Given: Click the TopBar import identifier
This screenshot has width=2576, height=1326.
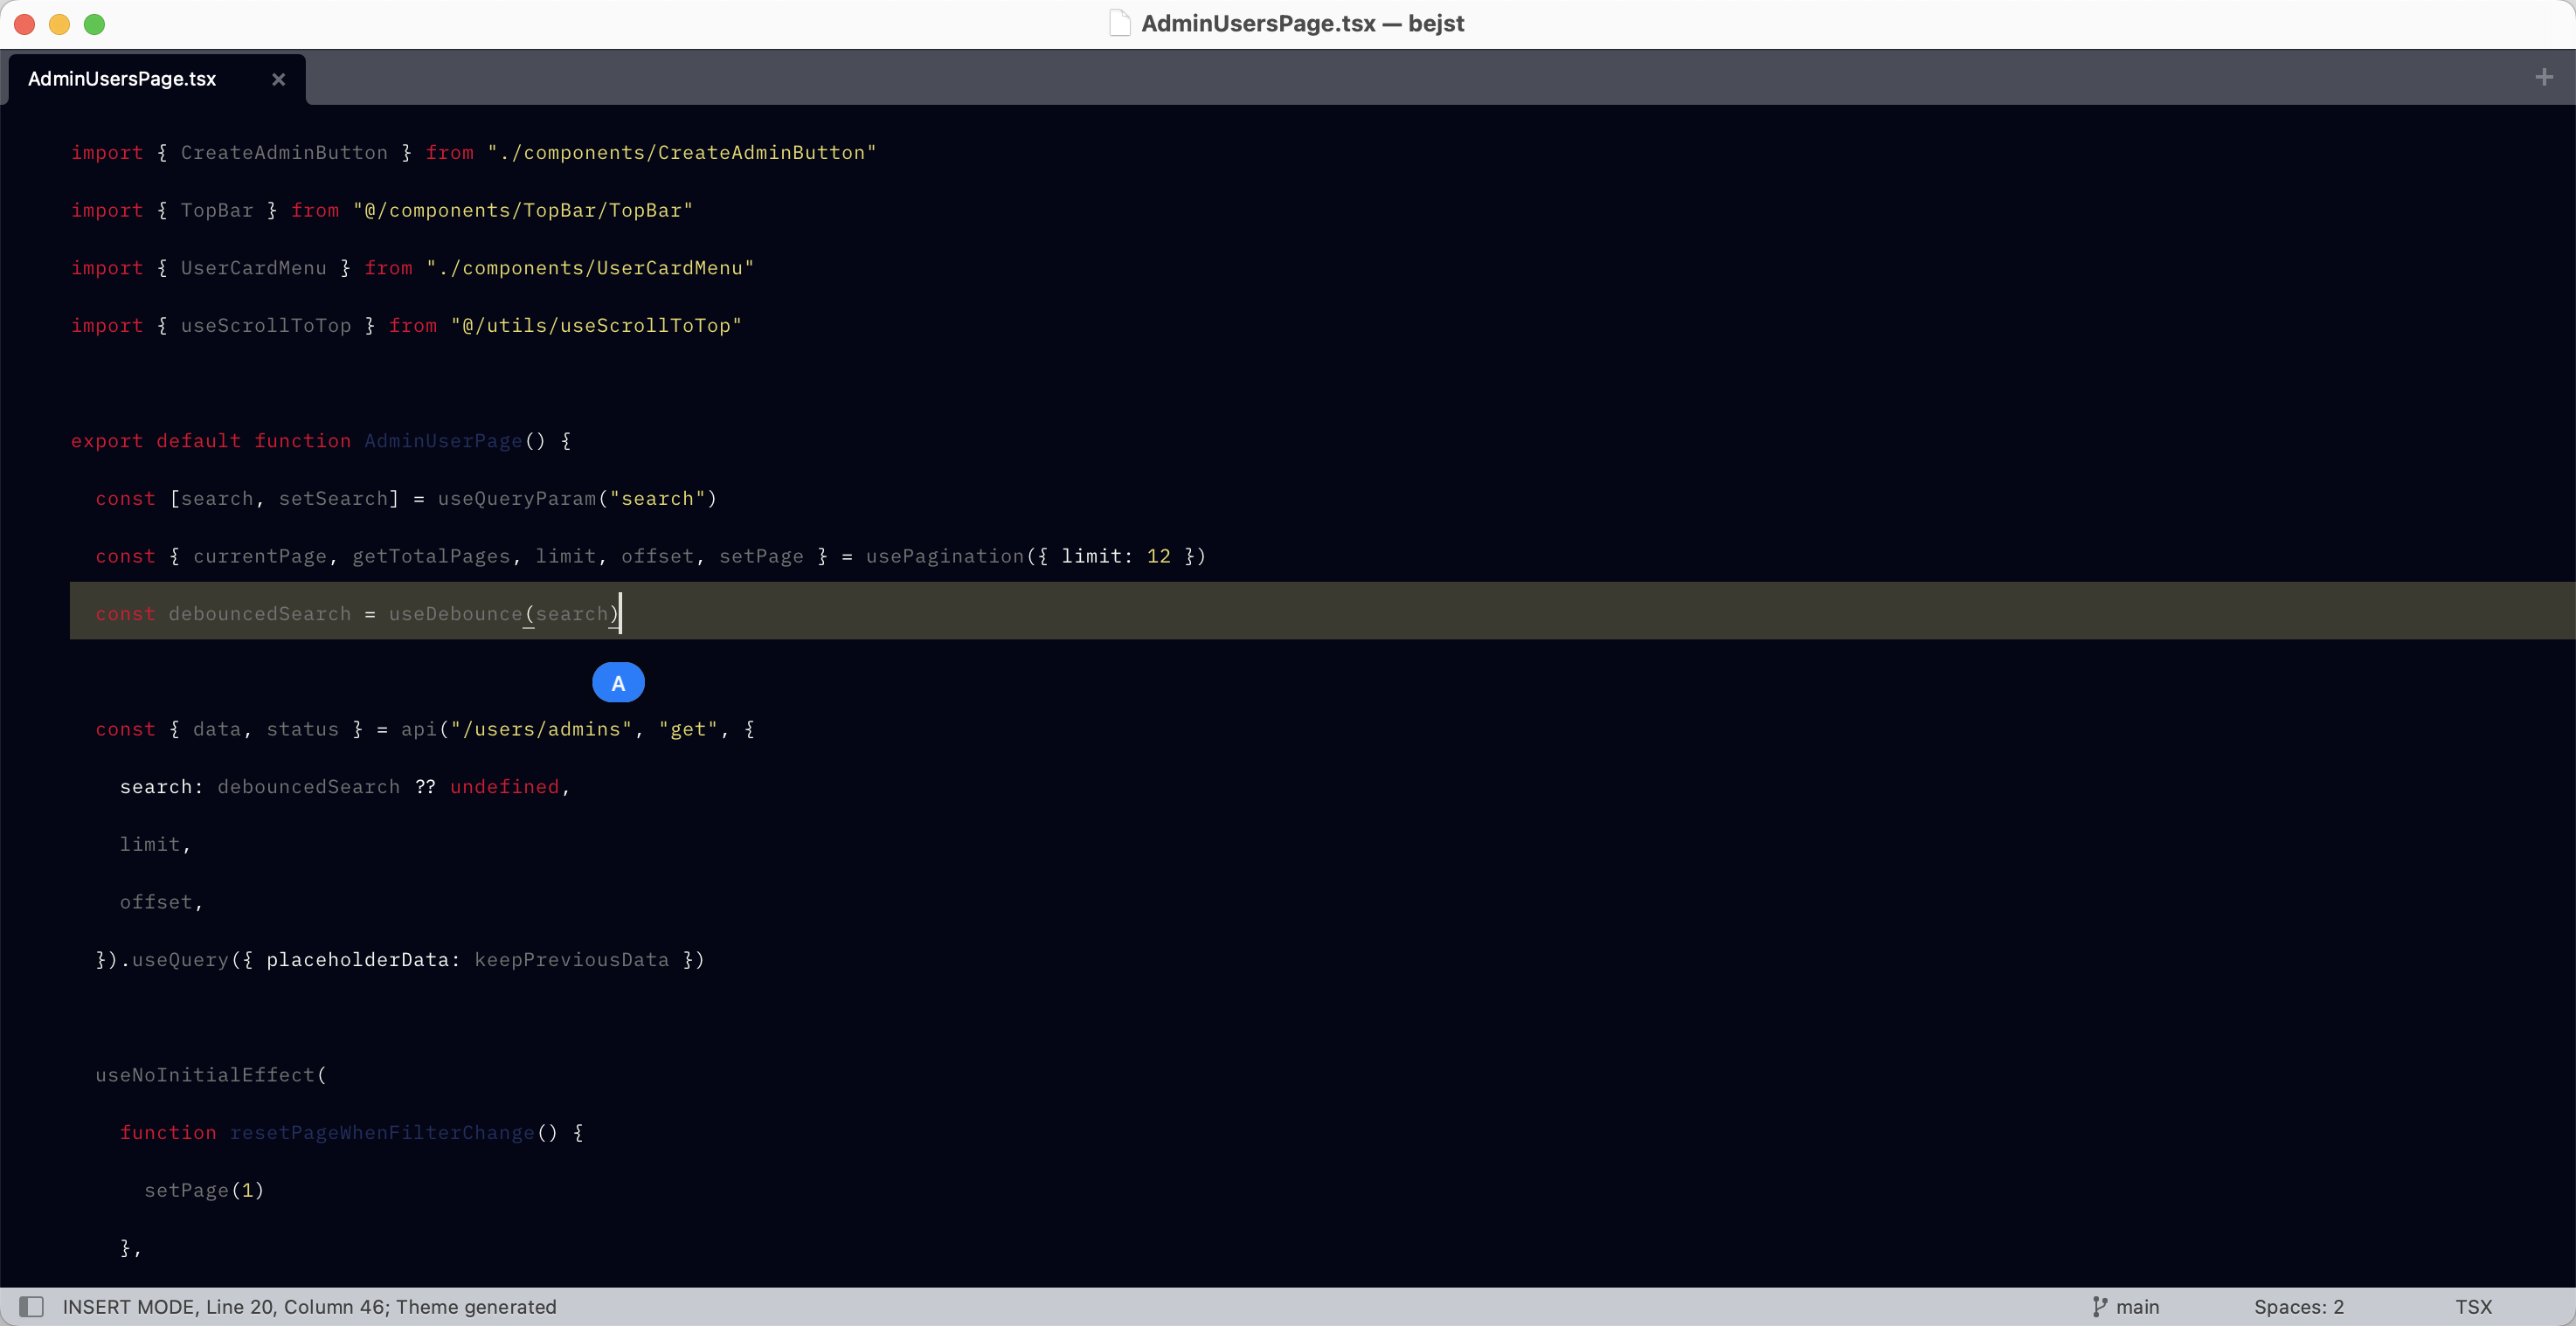Looking at the screenshot, I should pyautogui.click(x=217, y=210).
